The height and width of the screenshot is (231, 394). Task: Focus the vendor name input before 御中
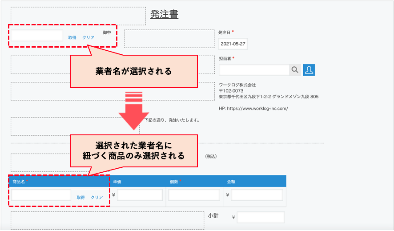(x=37, y=36)
